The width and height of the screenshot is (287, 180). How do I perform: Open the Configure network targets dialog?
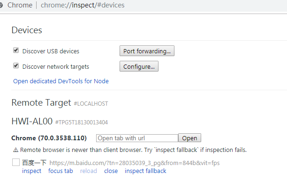[x=139, y=66]
